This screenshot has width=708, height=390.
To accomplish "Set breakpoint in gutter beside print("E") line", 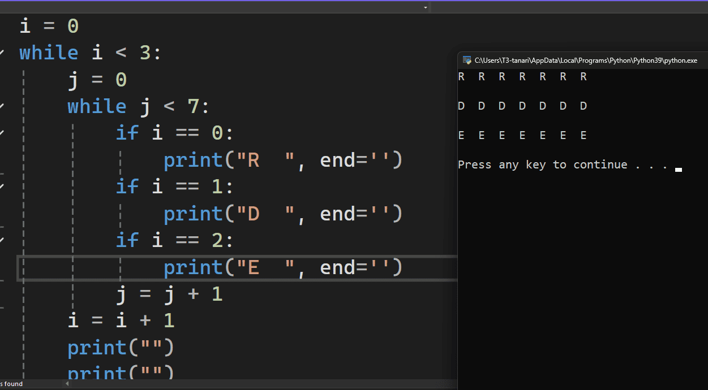I will tap(9, 267).
